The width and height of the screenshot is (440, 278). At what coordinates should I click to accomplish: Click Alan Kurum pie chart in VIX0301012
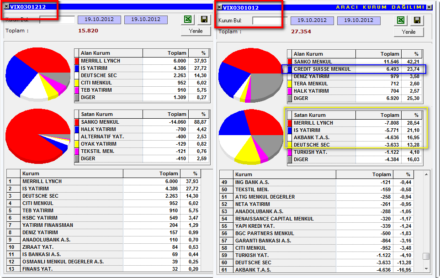251,75
